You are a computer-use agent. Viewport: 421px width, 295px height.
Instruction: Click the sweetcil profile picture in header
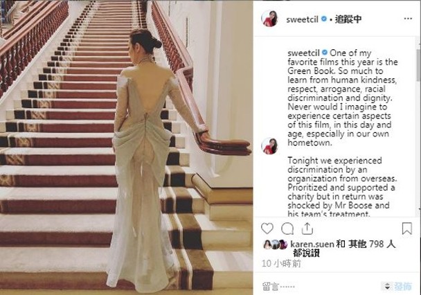(x=269, y=19)
